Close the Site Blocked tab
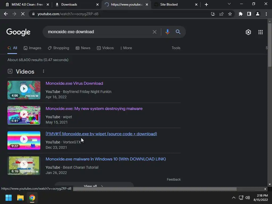 point(196,5)
